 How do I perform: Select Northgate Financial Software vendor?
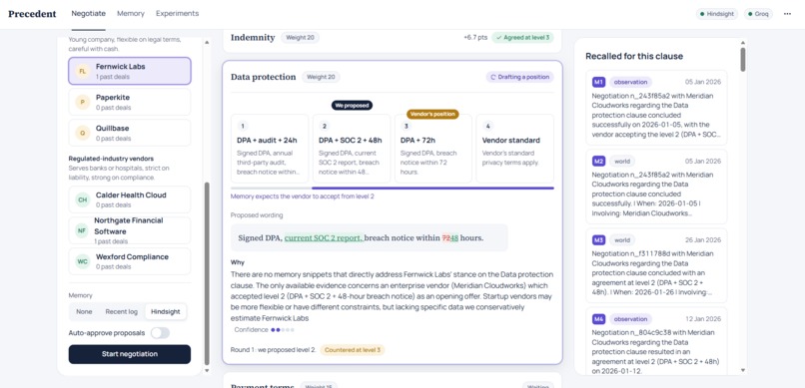coord(130,230)
